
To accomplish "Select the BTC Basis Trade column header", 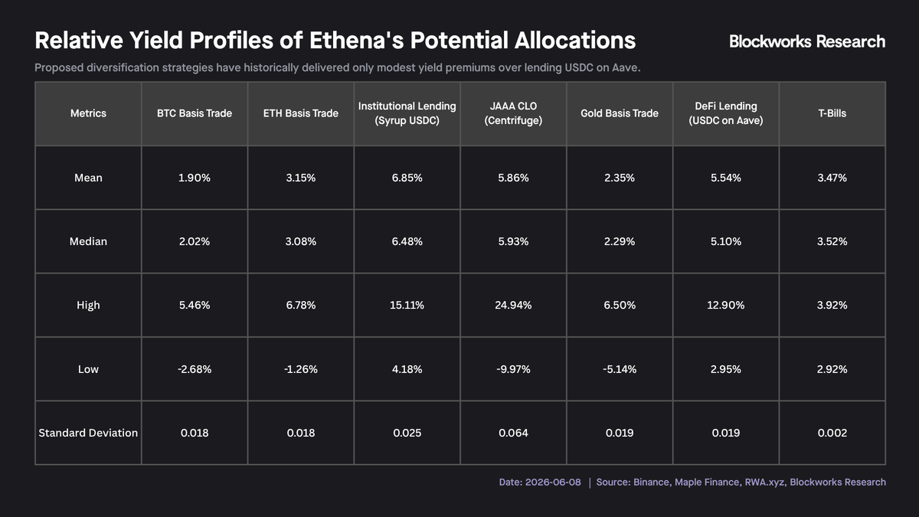I will 195,113.
